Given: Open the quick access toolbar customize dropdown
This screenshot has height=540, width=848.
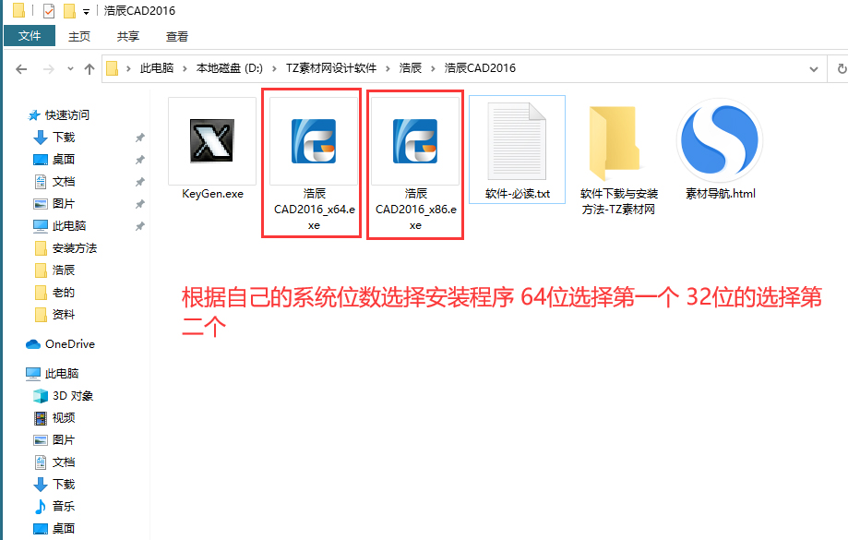Looking at the screenshot, I should pyautogui.click(x=86, y=11).
